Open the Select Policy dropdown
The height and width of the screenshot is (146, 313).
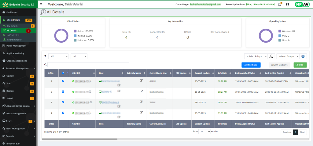click(256, 56)
